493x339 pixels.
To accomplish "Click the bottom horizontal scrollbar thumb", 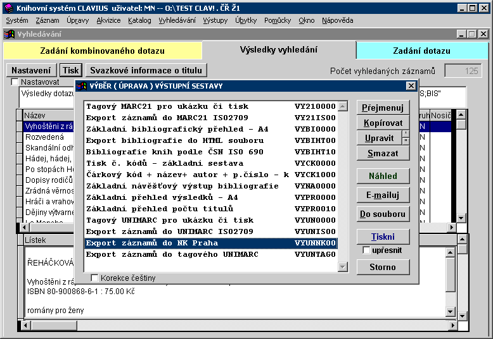I will click(53, 326).
